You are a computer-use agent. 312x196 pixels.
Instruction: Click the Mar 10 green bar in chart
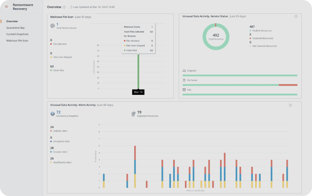[138, 70]
